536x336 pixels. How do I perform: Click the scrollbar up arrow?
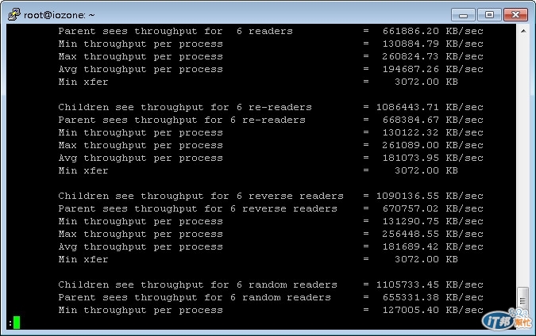pyautogui.click(x=523, y=31)
